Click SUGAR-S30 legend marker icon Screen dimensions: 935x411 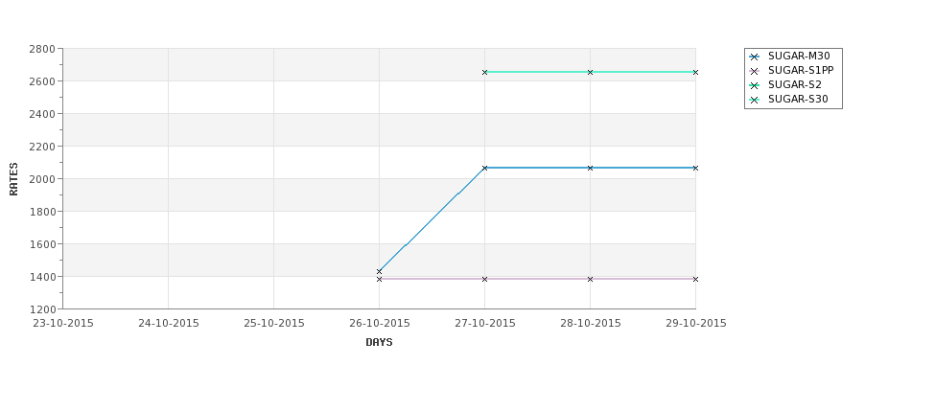point(755,100)
